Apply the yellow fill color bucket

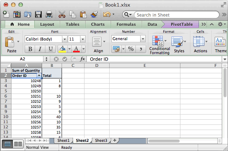click(x=62, y=49)
